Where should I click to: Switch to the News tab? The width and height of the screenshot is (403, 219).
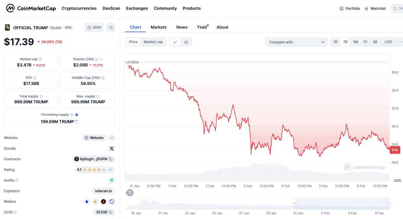pos(182,27)
